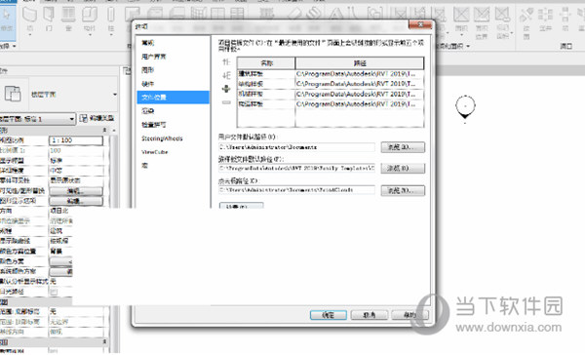Image resolution: width=585 pixels, height=355 pixels.
Task: Select the Tag Area (标记面积) ribbon tool
Action: pyautogui.click(x=502, y=22)
